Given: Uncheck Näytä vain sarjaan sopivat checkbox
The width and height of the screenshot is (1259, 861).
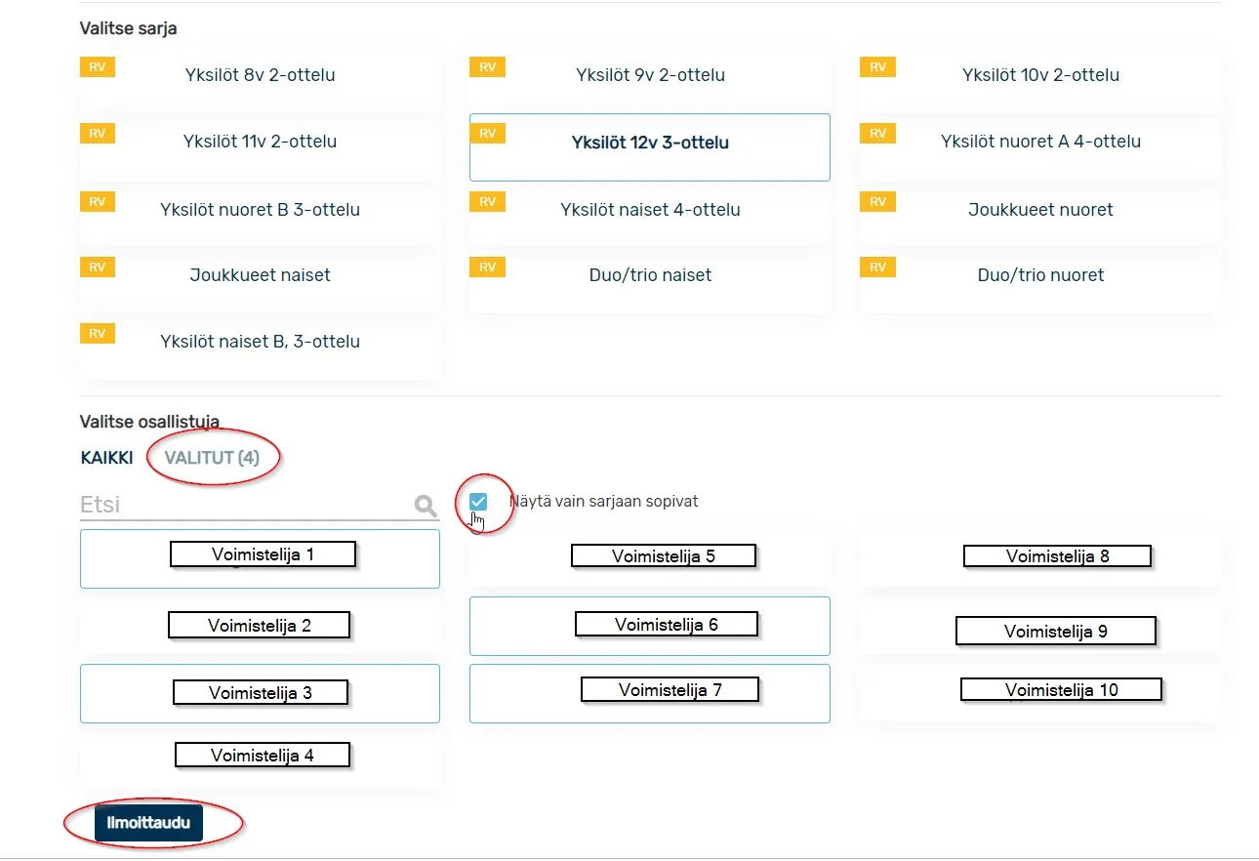Looking at the screenshot, I should 478,502.
